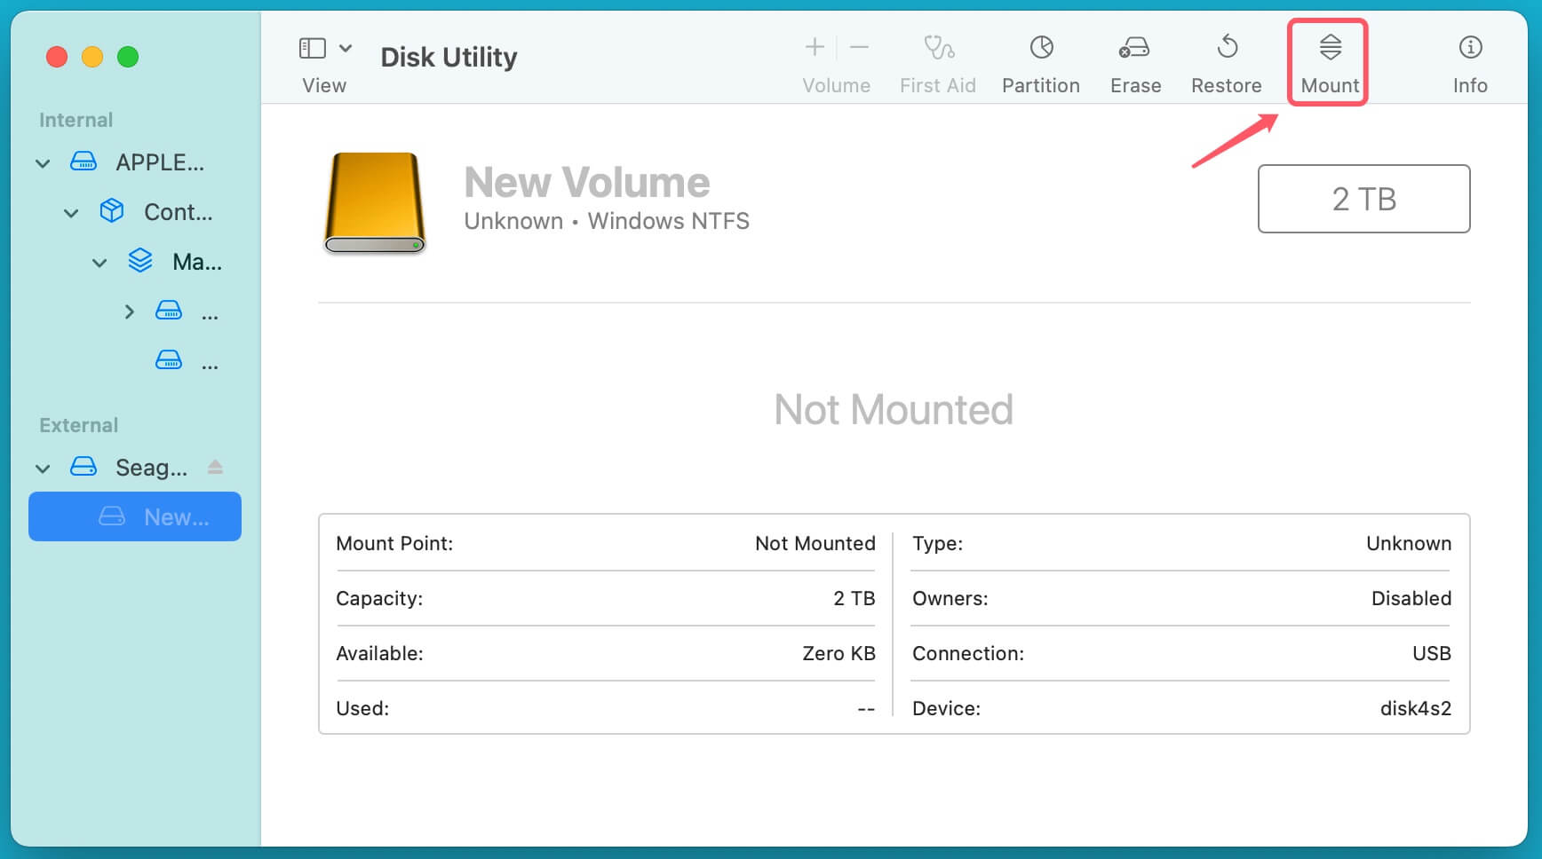The width and height of the screenshot is (1542, 859).
Task: Select the Erase icon in the toolbar
Action: pos(1134,60)
